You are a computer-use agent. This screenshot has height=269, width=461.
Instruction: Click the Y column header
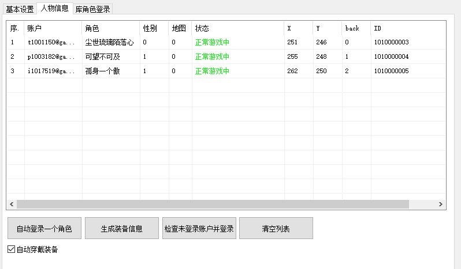(328, 28)
